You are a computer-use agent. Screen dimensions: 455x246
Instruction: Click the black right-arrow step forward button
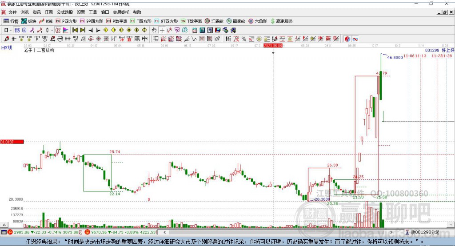pyautogui.click(x=98, y=30)
